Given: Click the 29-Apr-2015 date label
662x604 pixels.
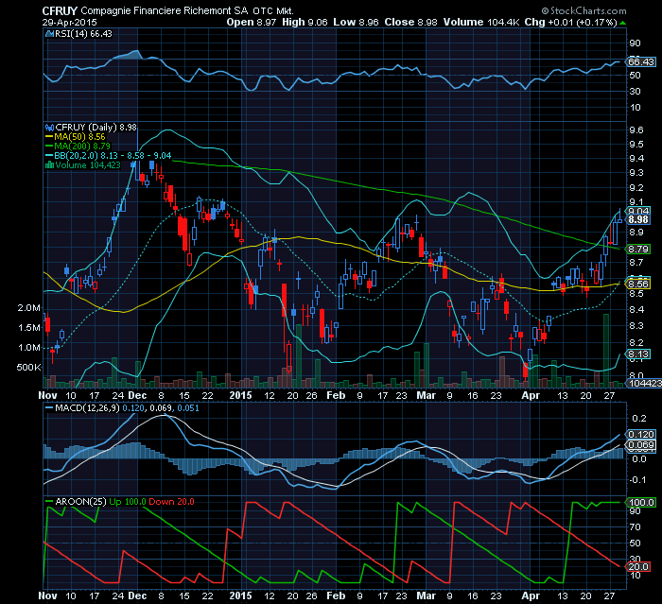Looking at the screenshot, I should 70,23.
